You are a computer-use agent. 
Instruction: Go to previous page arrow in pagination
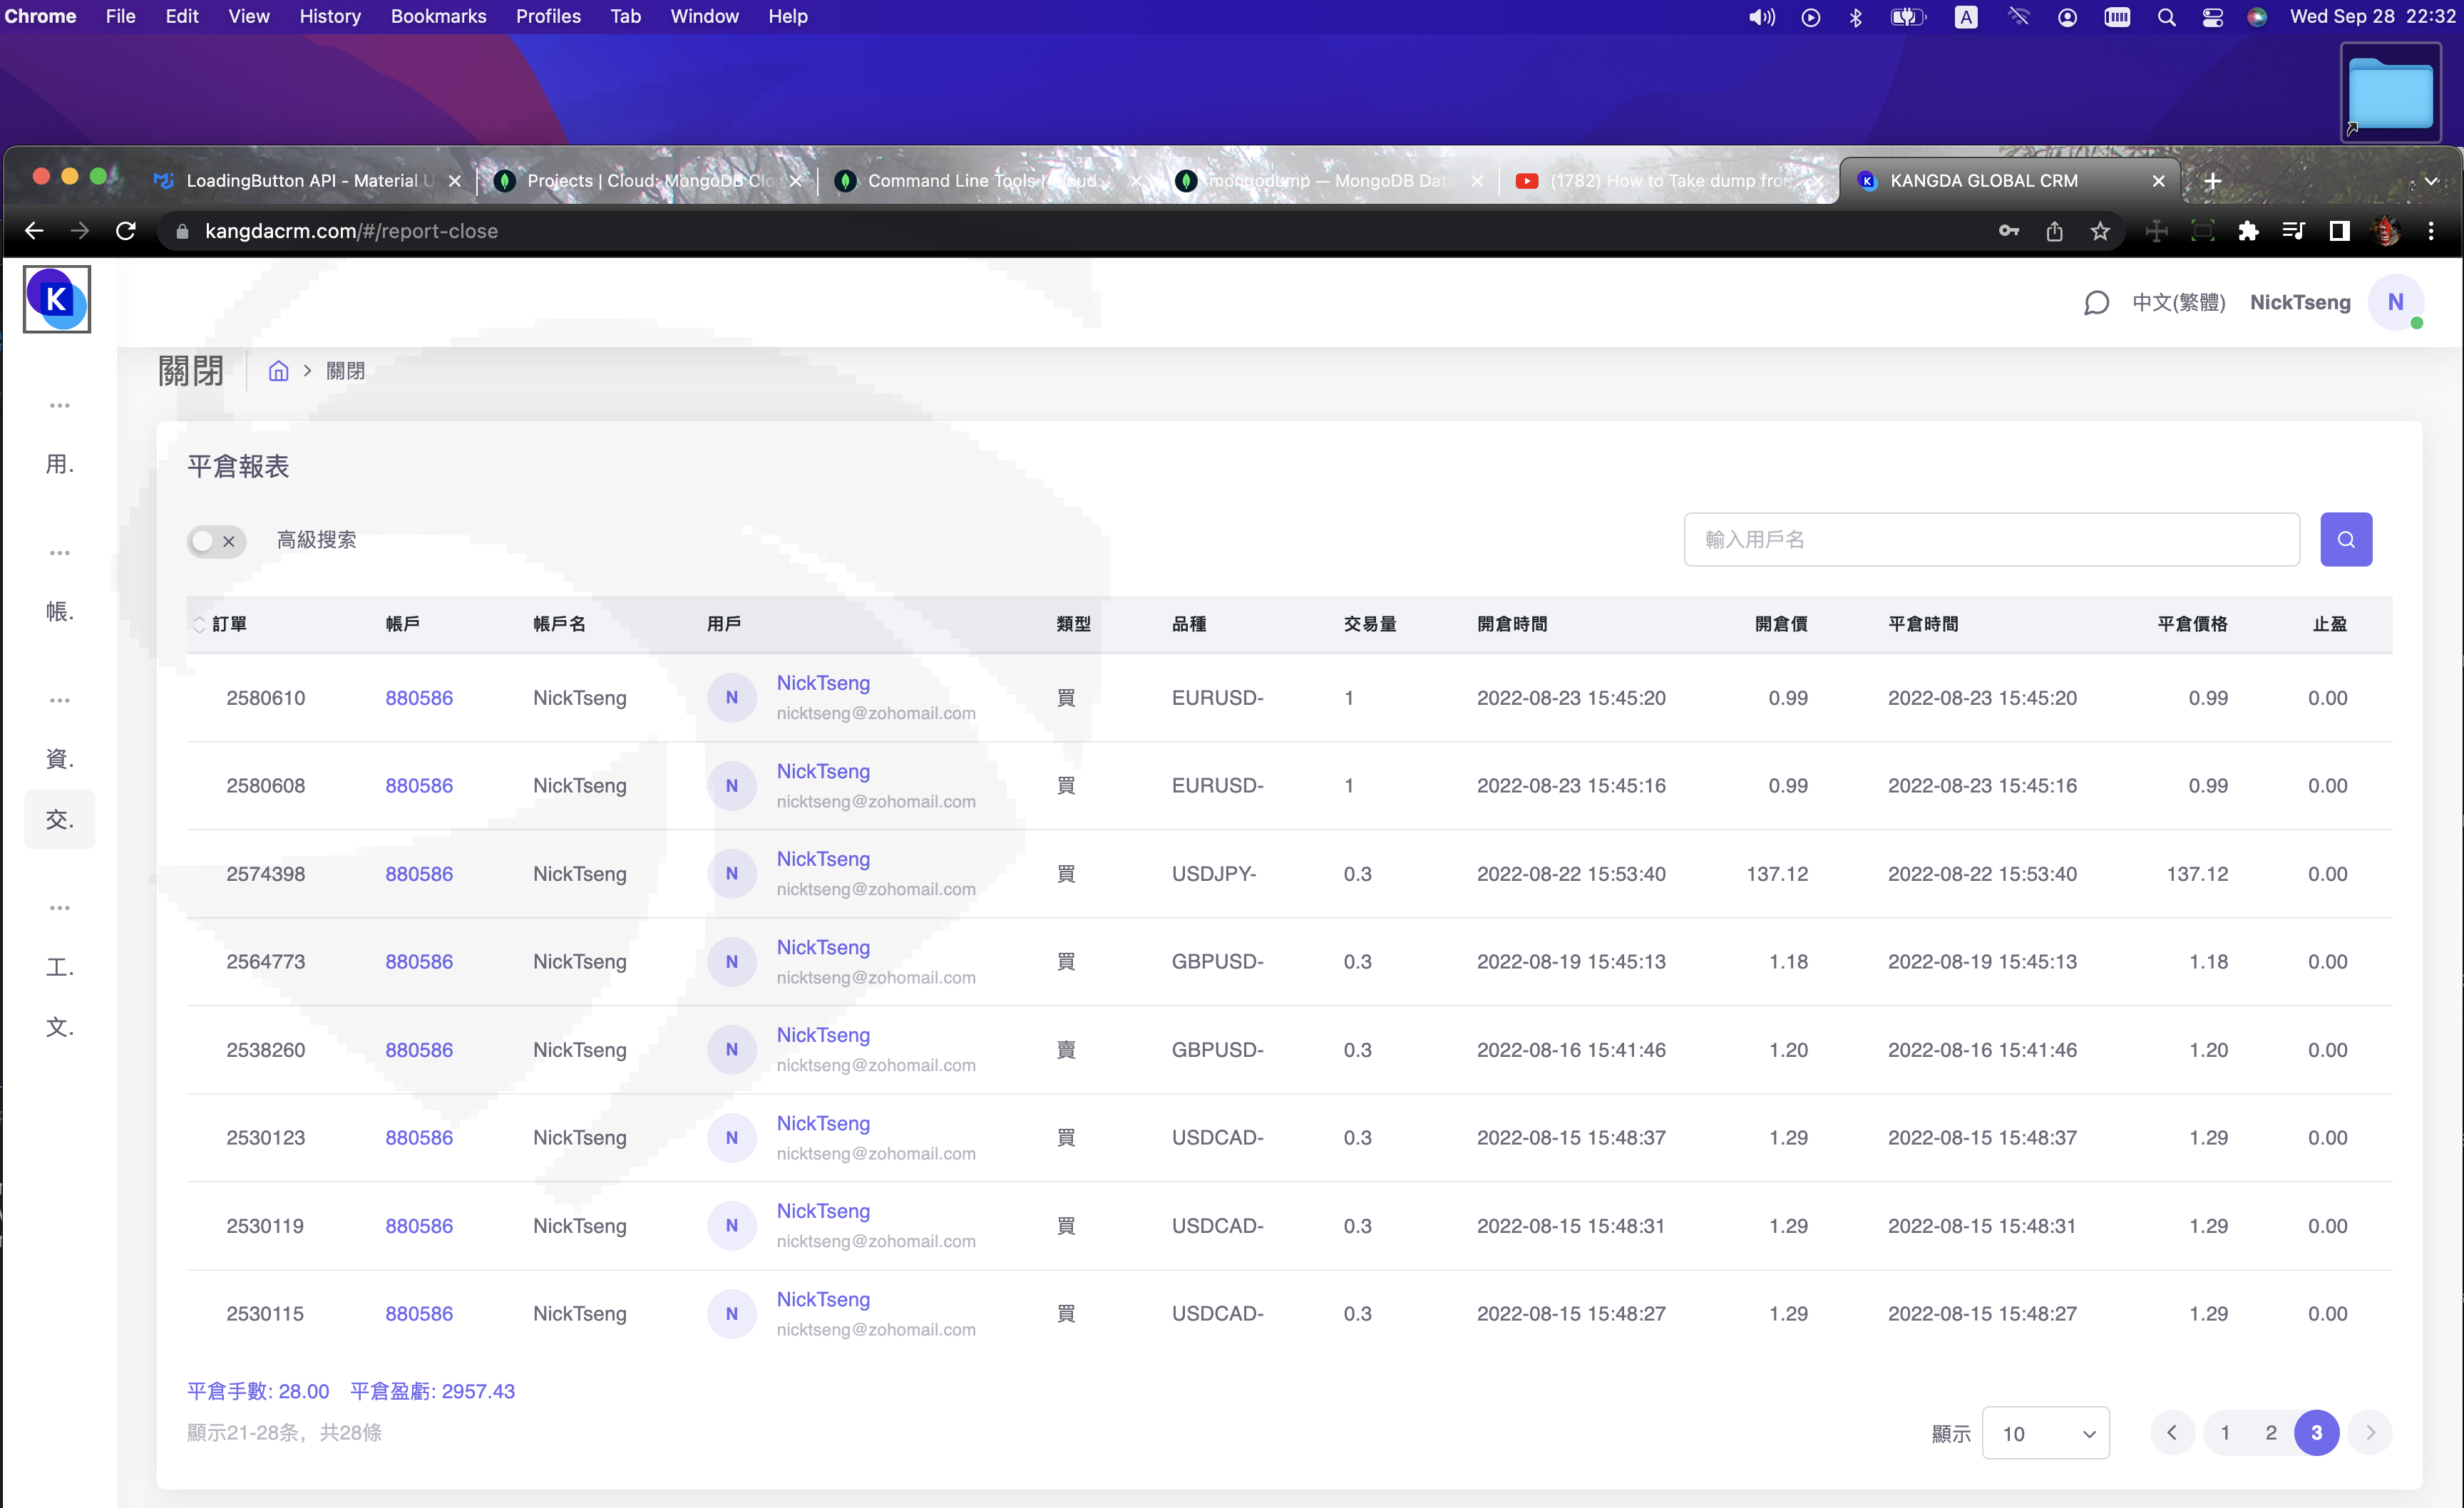point(2172,1432)
